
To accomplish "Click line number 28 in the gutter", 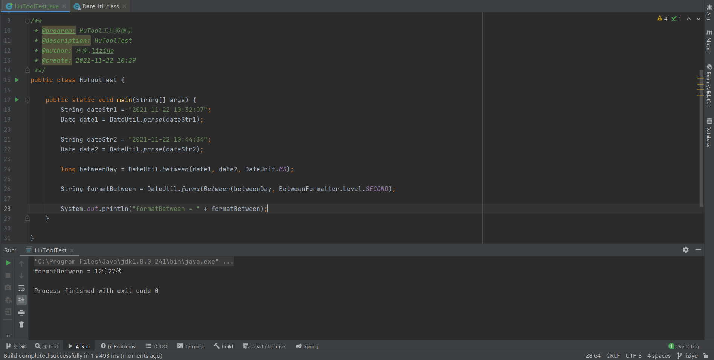I will [7, 209].
